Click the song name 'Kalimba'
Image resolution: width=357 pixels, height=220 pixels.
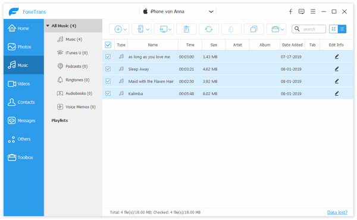pyautogui.click(x=136, y=93)
